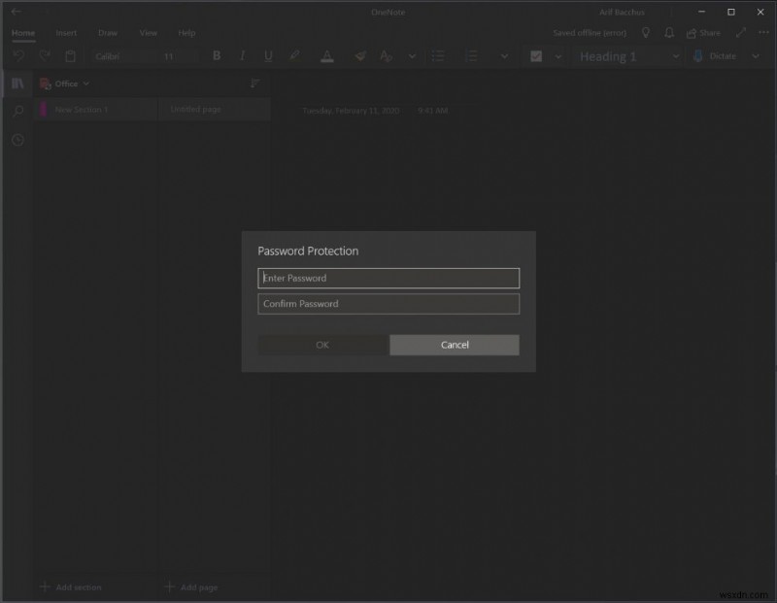Apply numbered list

click(471, 56)
